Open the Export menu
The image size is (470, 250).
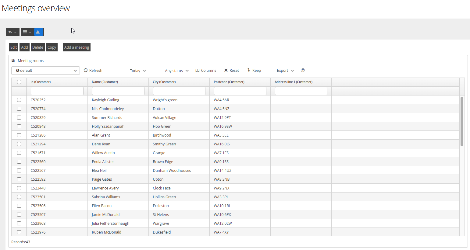coord(285,71)
